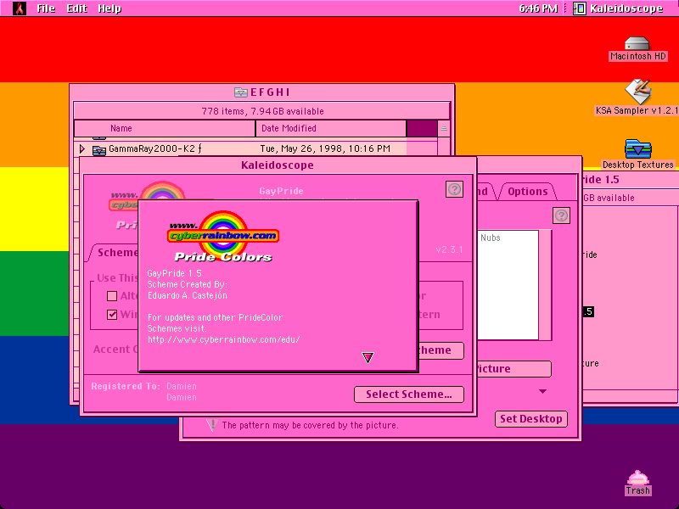Click the warning icon beside the pattern message
The height and width of the screenshot is (509, 679).
click(211, 425)
